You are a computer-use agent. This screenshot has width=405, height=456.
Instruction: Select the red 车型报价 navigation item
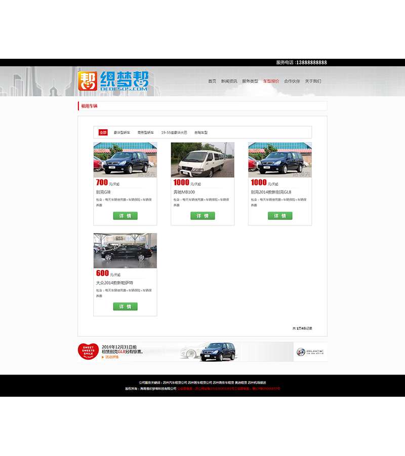(271, 81)
